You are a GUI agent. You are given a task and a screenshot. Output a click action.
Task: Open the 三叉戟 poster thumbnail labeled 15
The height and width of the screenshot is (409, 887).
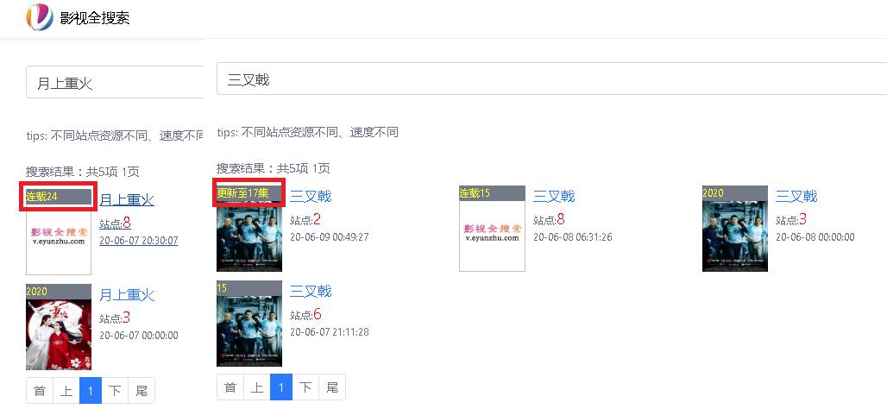(x=249, y=324)
